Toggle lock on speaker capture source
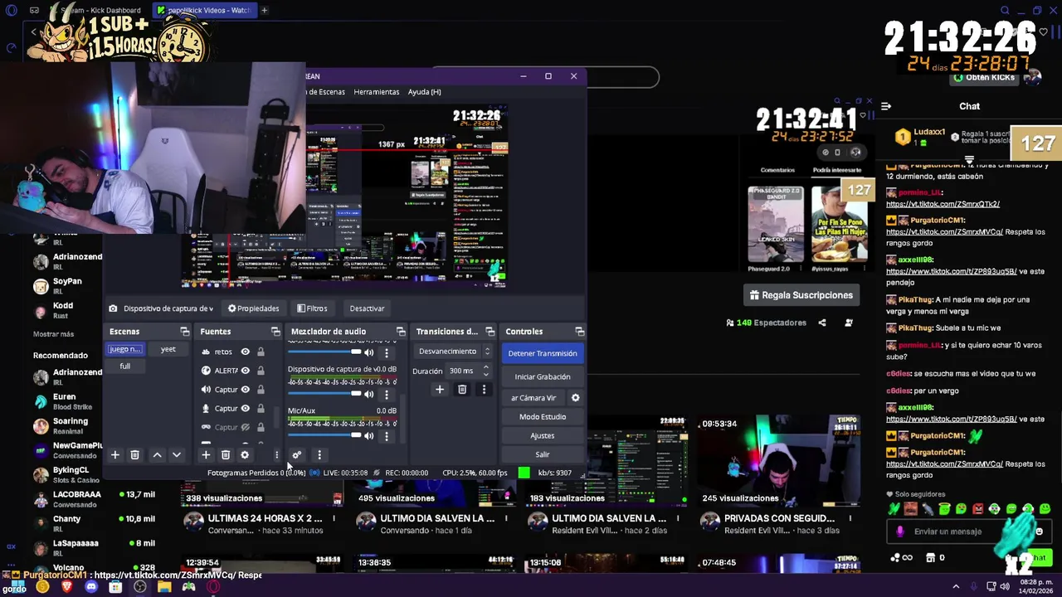The image size is (1062, 597). point(261,390)
